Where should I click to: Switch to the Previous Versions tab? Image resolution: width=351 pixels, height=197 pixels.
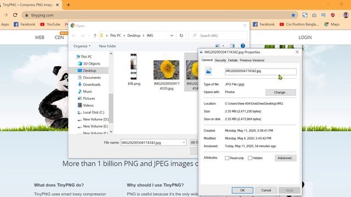(x=252, y=60)
